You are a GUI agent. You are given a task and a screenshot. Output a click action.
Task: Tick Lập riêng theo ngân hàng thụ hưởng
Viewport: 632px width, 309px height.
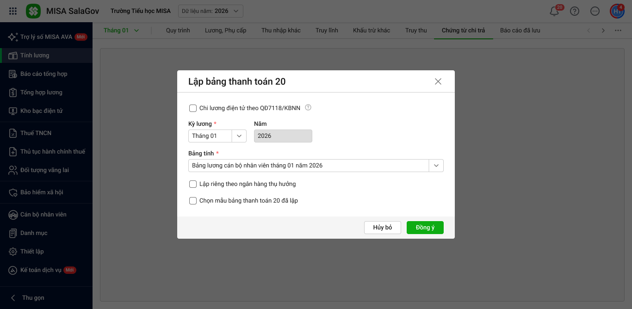pos(193,184)
